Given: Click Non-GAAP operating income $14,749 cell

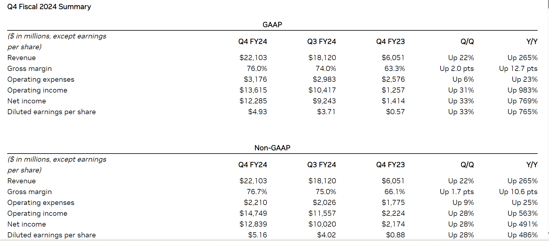Looking at the screenshot, I should pos(253,213).
